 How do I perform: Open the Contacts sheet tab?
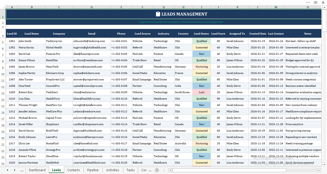[74, 170]
